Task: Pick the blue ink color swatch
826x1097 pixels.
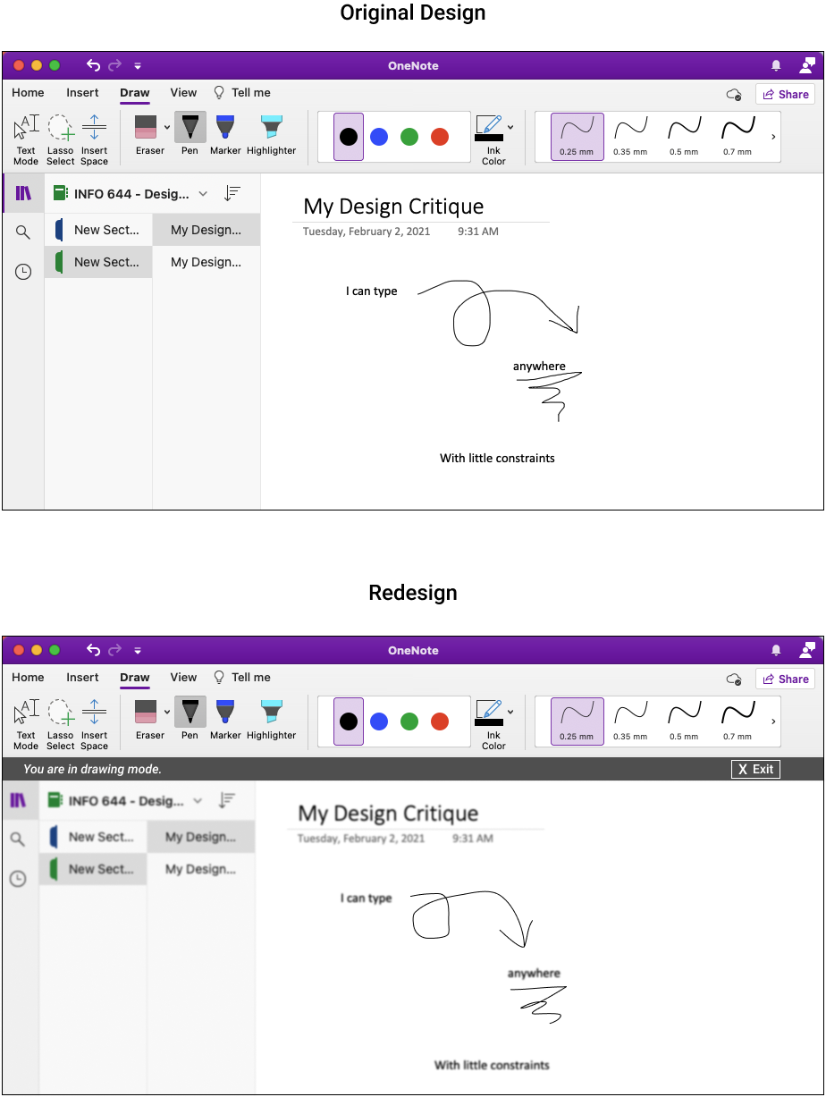Action: (x=379, y=136)
